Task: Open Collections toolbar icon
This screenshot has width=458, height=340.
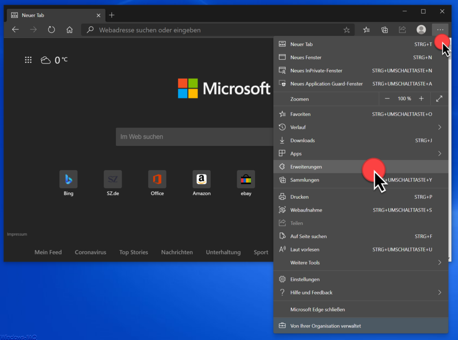Action: tap(384, 30)
